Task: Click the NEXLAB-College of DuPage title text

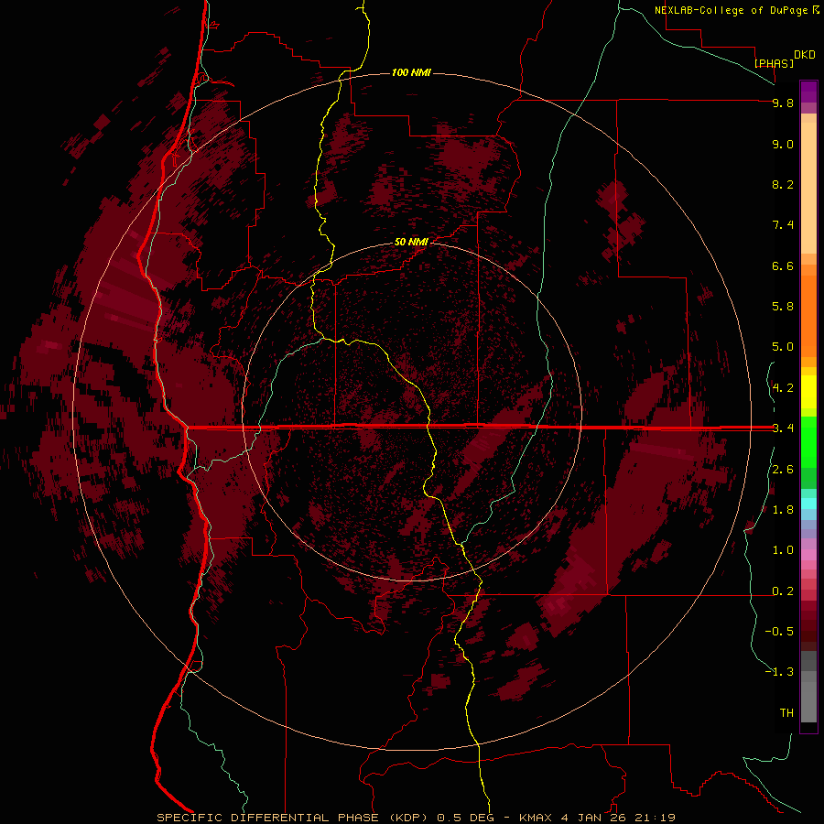Action: tap(731, 10)
